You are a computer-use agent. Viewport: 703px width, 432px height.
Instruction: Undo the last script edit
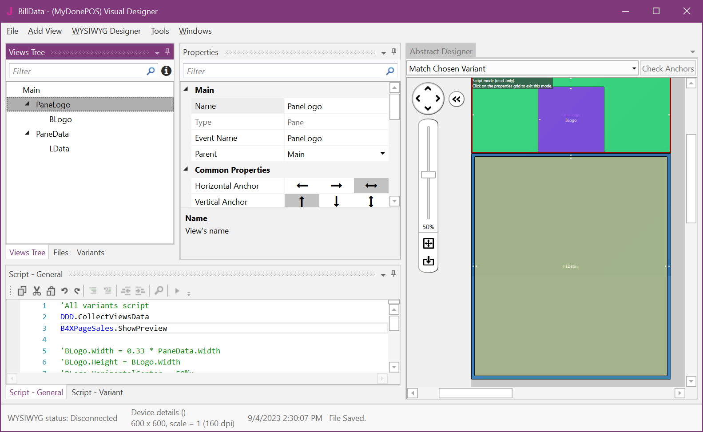point(64,291)
